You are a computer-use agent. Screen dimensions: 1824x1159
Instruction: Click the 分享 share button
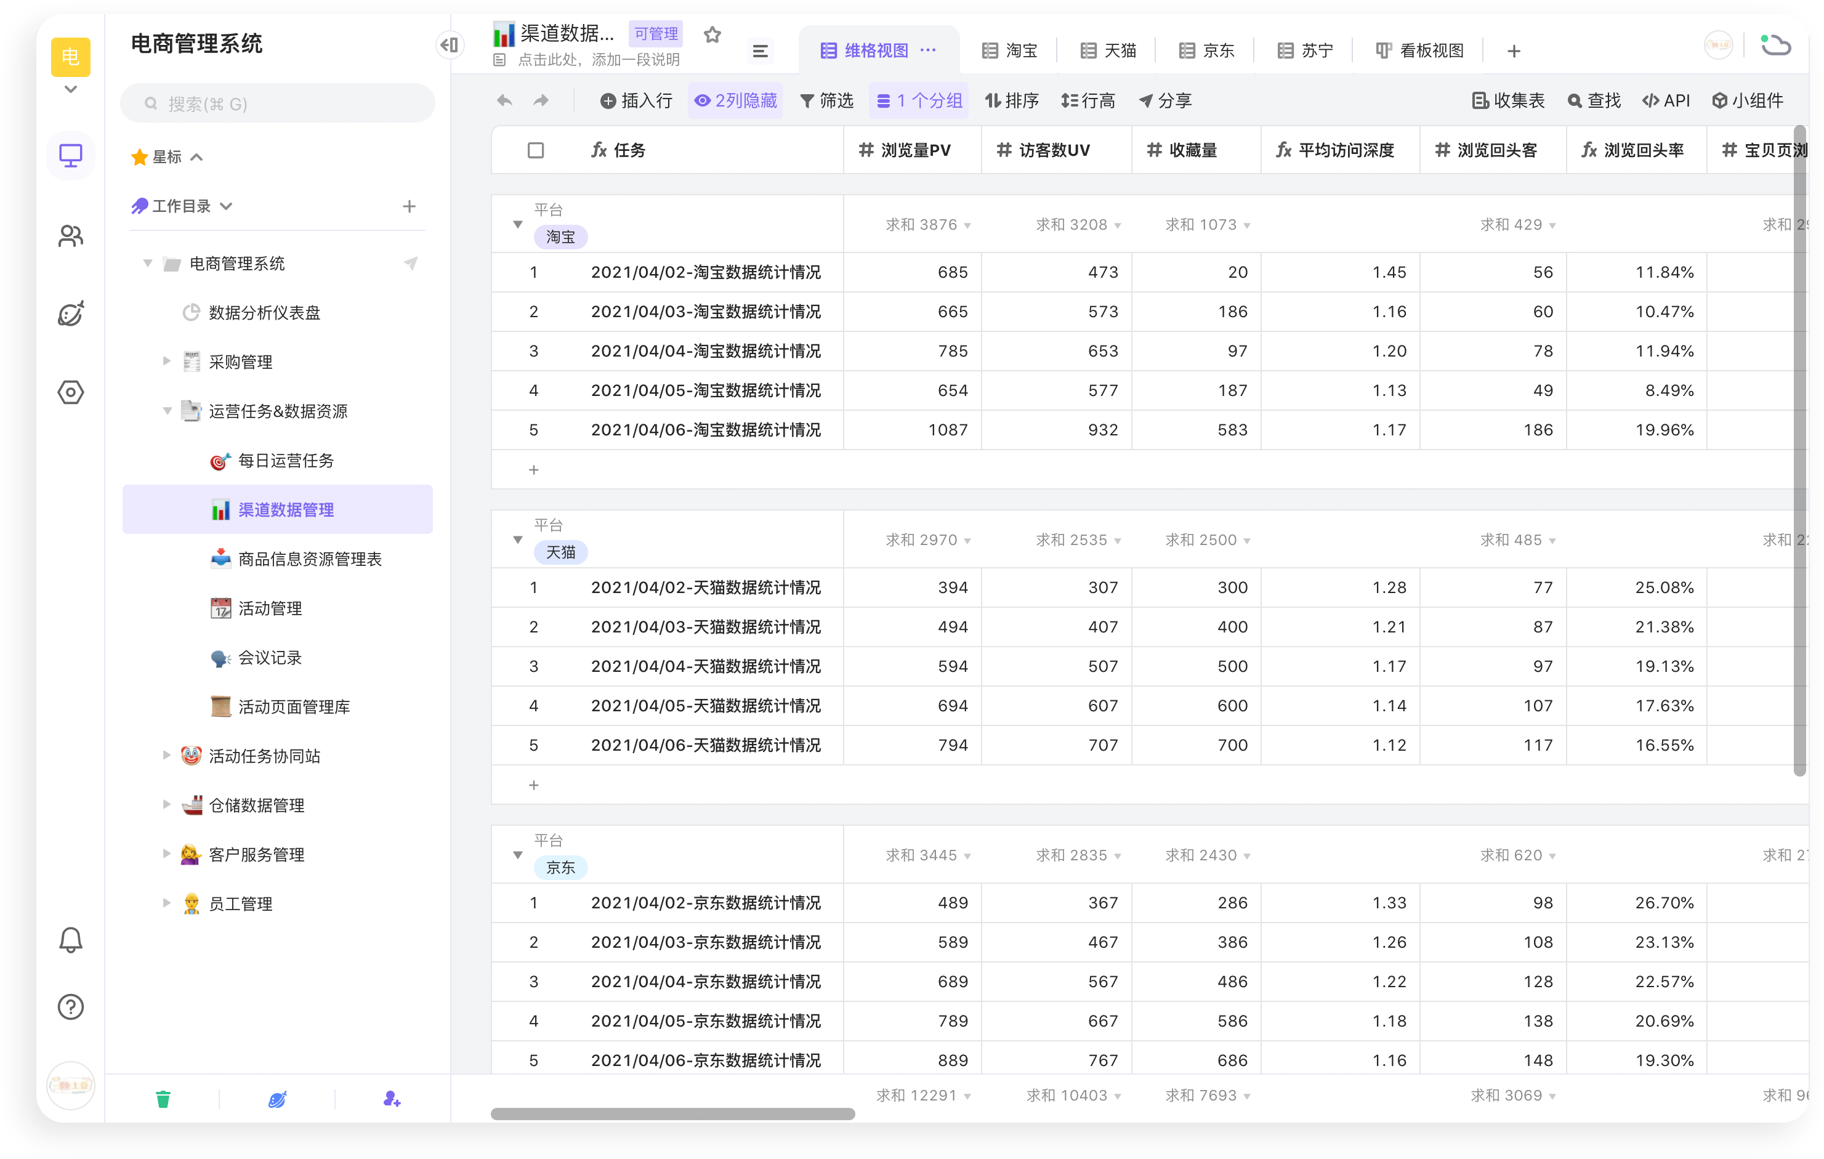1166,101
